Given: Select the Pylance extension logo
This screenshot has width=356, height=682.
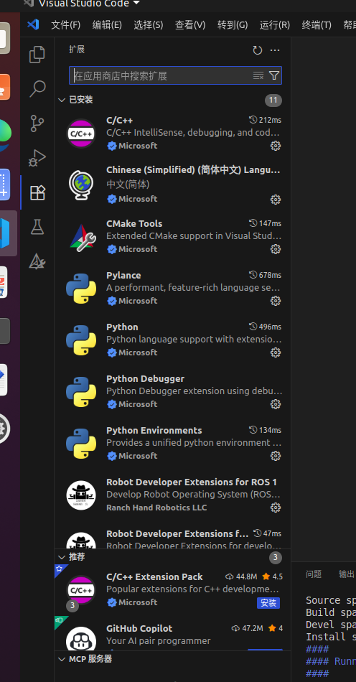Looking at the screenshot, I should 81,289.
